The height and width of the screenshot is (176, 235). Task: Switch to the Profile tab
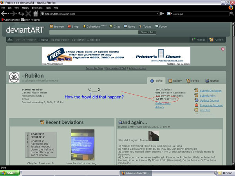(156, 81)
